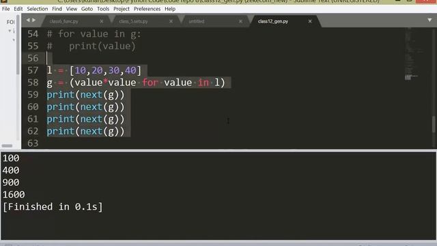Select the class12_gen.py tab
Screen dimensions: 437x246
pyautogui.click(x=273, y=21)
